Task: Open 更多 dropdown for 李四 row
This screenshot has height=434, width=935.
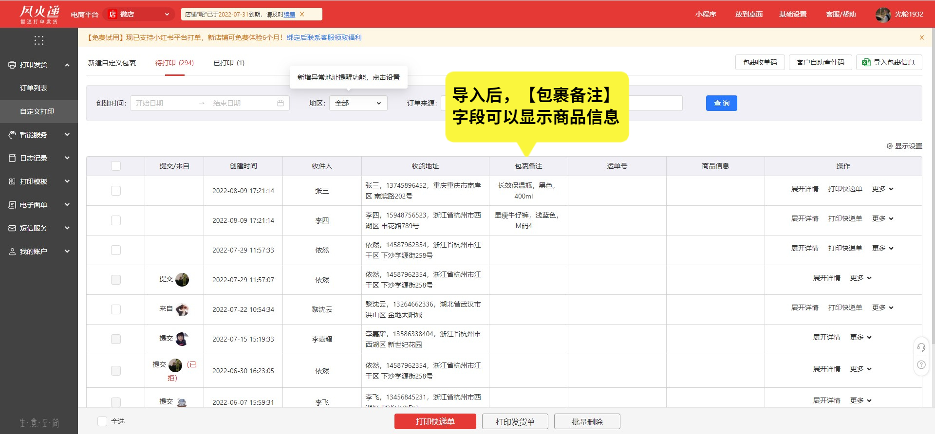Action: tap(882, 218)
